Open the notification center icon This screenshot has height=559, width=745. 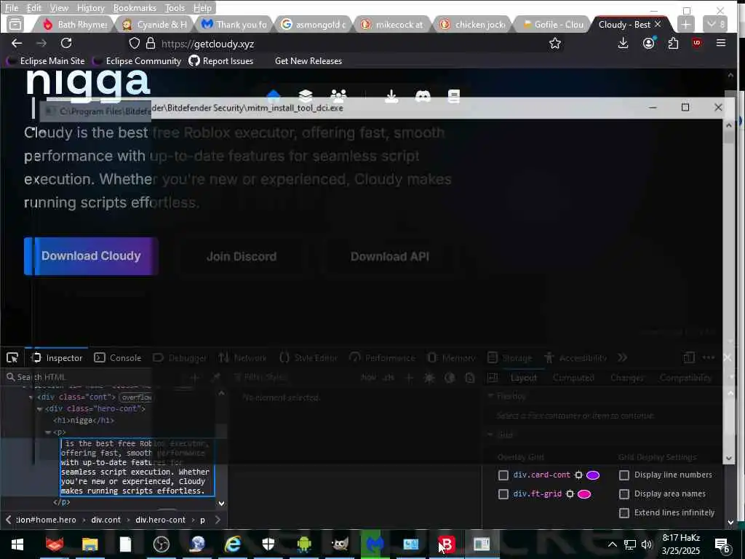[722, 544]
